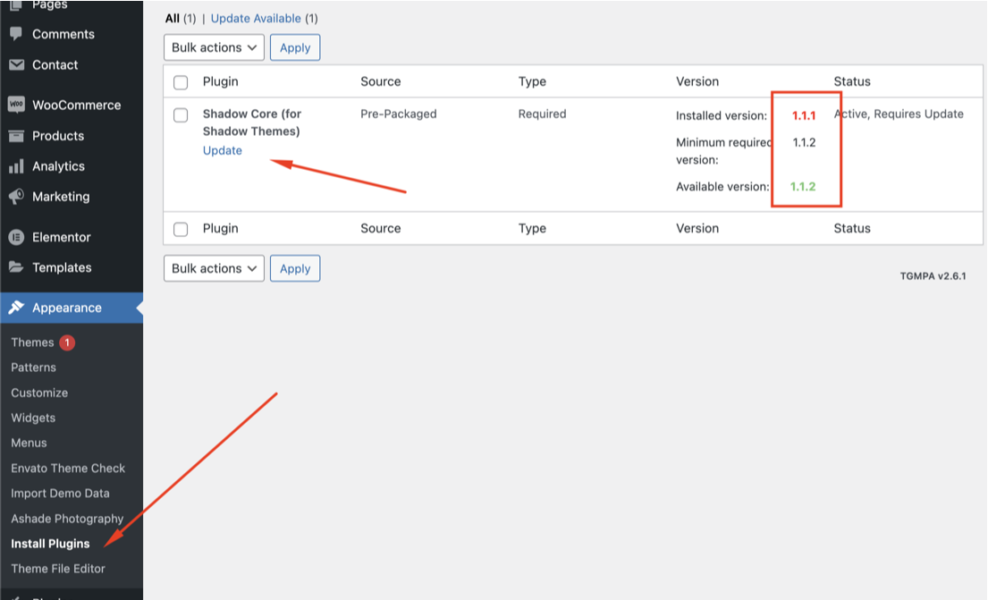988x600 pixels.
Task: Click the Status column label in table footer
Action: pos(852,228)
